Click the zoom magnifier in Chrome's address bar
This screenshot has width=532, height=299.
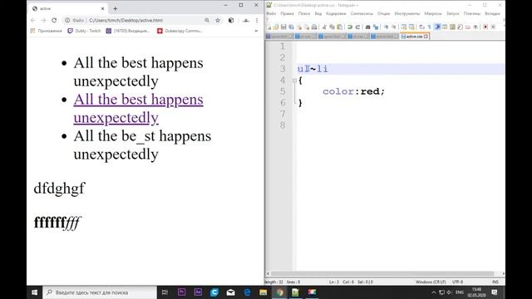207,20
